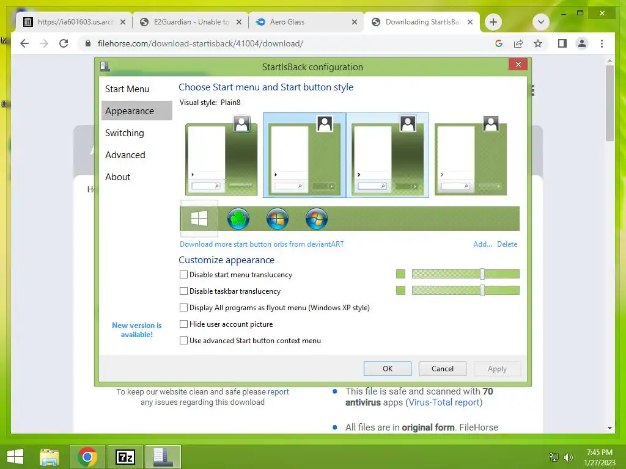
Task: Click OK in StartIsBack configuration
Action: coord(387,369)
